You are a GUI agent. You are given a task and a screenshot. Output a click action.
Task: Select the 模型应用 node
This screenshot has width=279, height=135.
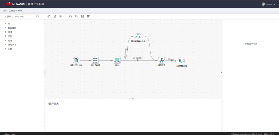[162, 60]
